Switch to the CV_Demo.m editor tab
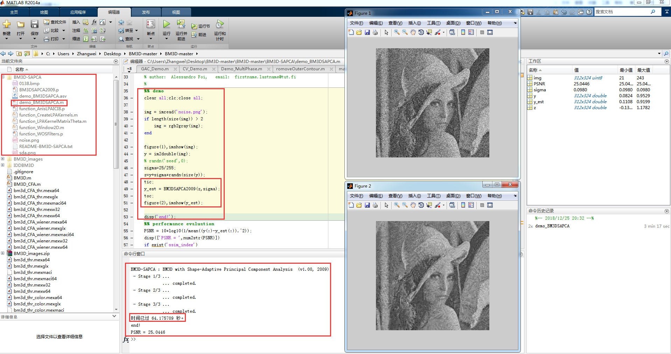The height and width of the screenshot is (354, 671). click(195, 69)
